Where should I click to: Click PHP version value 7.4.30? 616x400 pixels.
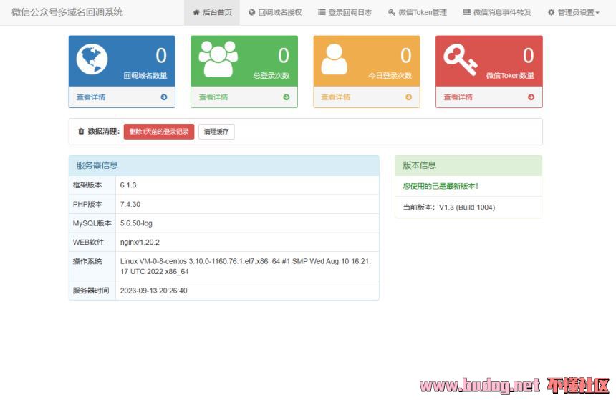pyautogui.click(x=130, y=204)
